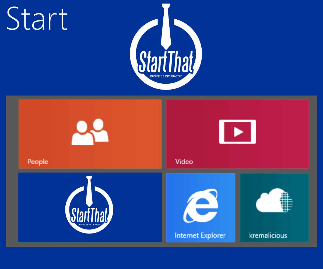Launch the StartThat Business Incubator tile

(x=90, y=207)
